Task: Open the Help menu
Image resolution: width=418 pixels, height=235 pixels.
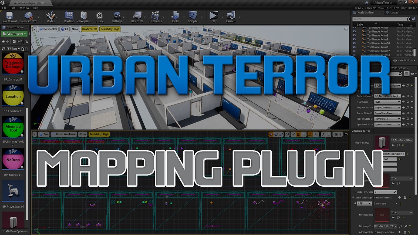Action: [x=36, y=8]
